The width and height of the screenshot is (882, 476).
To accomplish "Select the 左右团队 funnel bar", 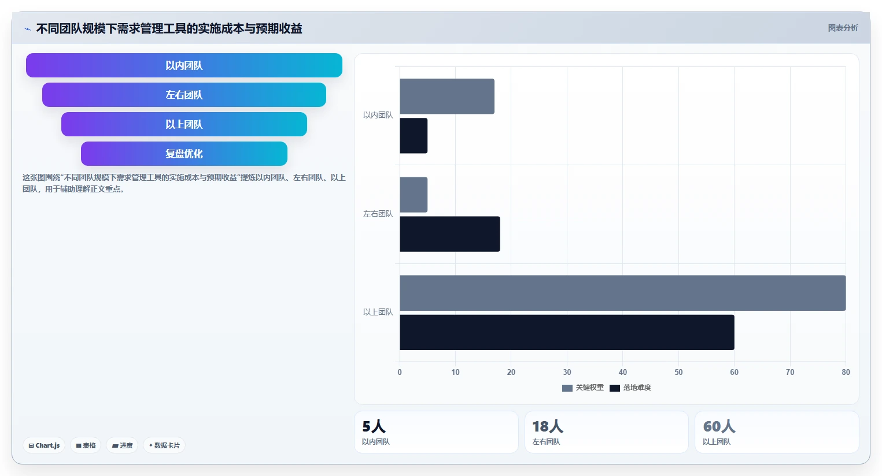I will click(184, 95).
